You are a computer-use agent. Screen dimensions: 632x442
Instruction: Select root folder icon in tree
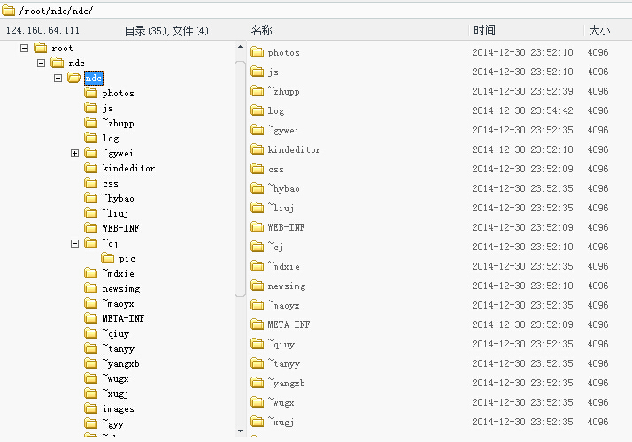(41, 48)
